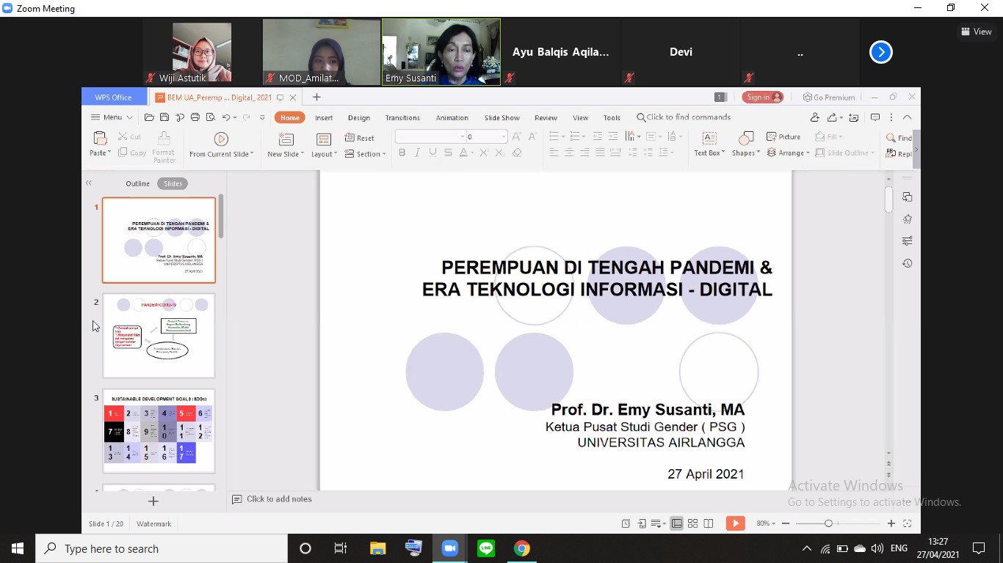Screen dimensions: 1003x563
Task: Click the Picture button in the ribbon
Action: point(783,137)
